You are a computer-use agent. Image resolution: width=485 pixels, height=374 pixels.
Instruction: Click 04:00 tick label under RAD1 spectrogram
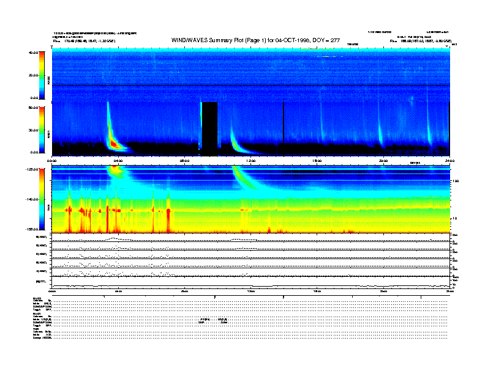(x=118, y=161)
